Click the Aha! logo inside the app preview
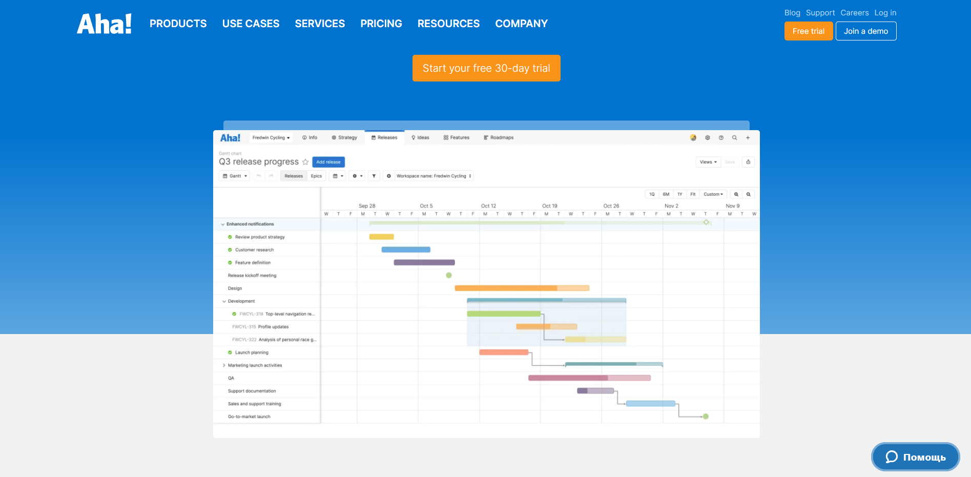 (230, 138)
